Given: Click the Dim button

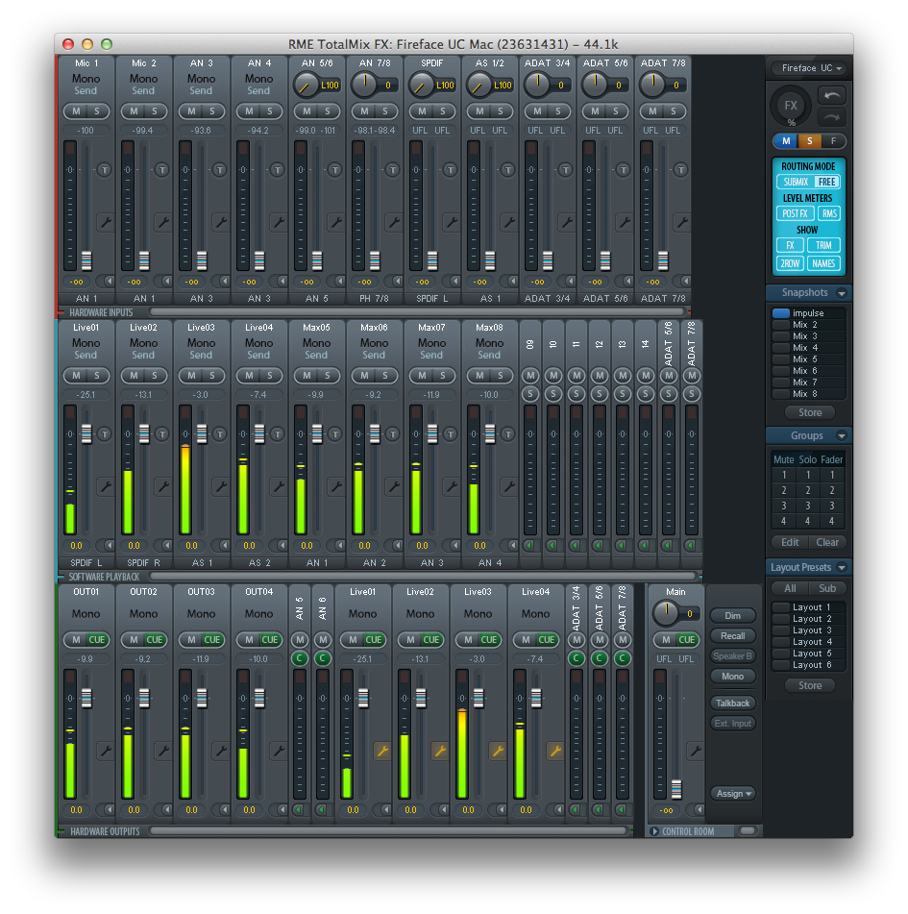Looking at the screenshot, I should (x=732, y=615).
